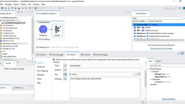Open the Run menu
The height and width of the screenshot is (104, 185).
pos(29,4)
